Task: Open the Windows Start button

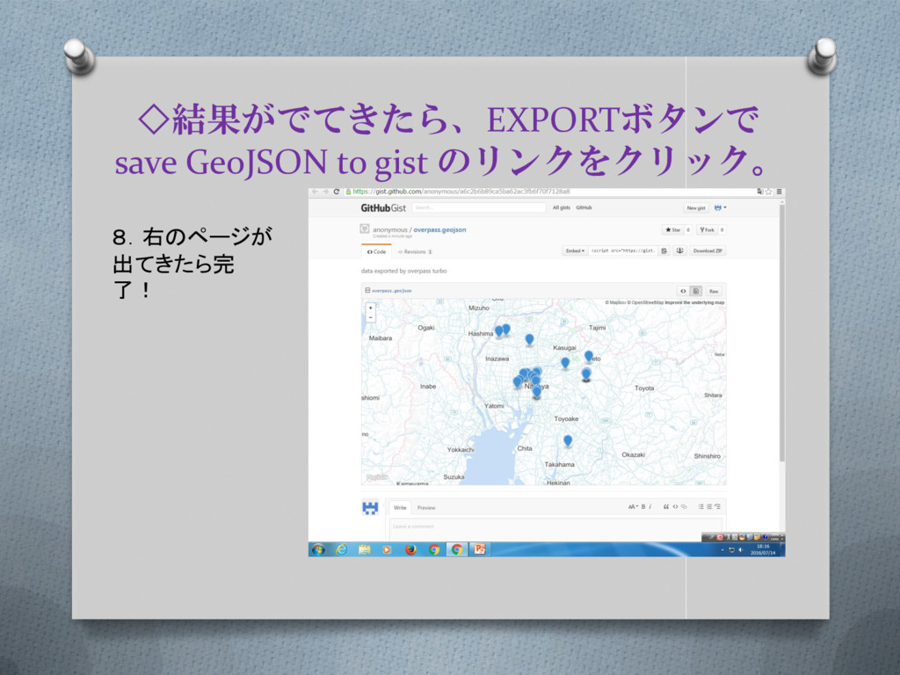Action: 318,549
